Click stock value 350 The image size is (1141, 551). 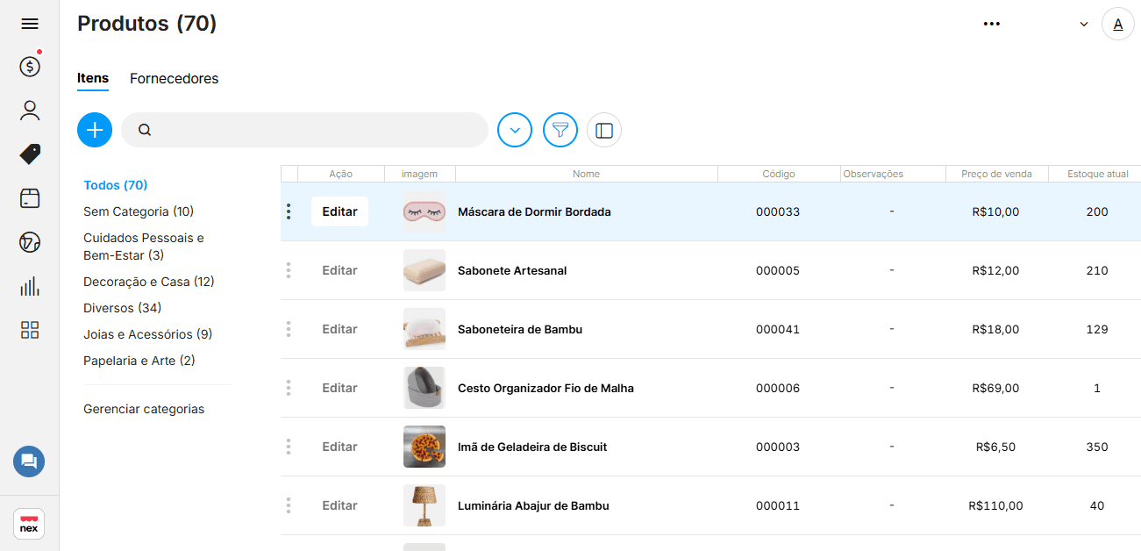click(1097, 447)
